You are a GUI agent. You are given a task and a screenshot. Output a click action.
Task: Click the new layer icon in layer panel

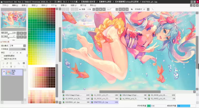pos(3,63)
